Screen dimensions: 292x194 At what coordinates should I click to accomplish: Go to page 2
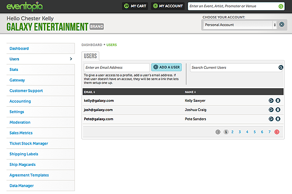tap(233, 132)
